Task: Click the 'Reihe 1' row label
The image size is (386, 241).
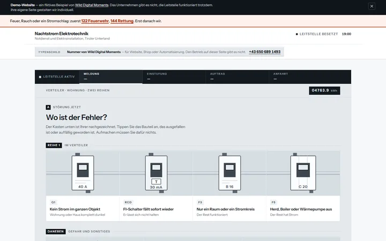Action: [54, 145]
